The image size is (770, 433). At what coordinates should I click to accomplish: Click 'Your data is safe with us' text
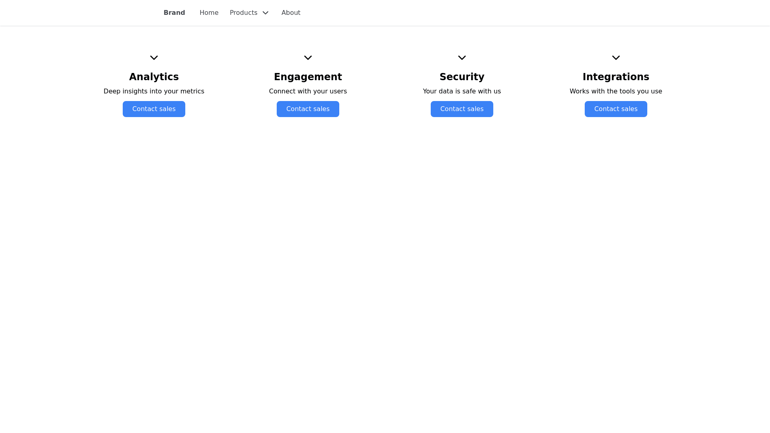pyautogui.click(x=462, y=91)
